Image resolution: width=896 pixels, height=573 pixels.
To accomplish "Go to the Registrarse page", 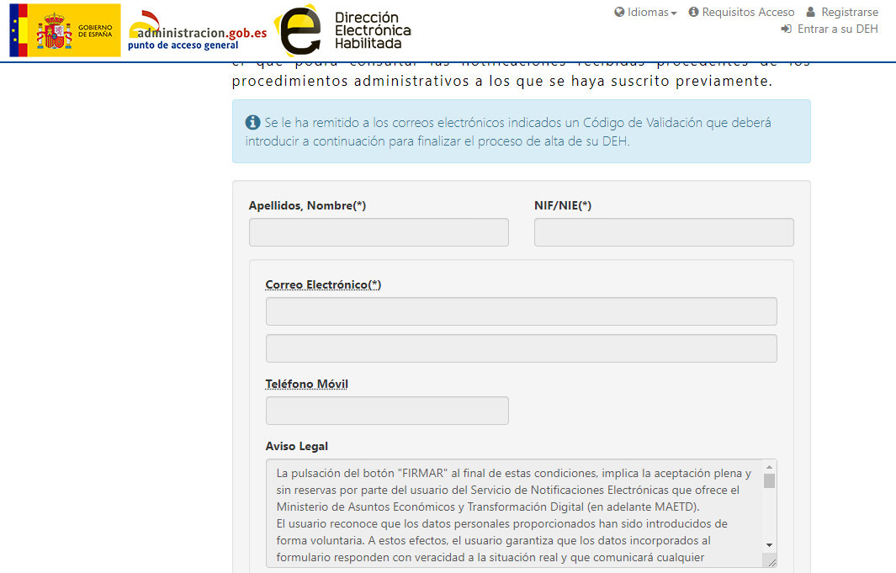I will click(x=849, y=13).
